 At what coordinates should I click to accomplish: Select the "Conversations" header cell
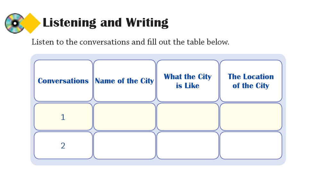[x=63, y=81]
